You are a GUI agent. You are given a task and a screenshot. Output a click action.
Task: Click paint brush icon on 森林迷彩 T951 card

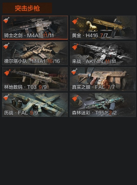[75, 98]
